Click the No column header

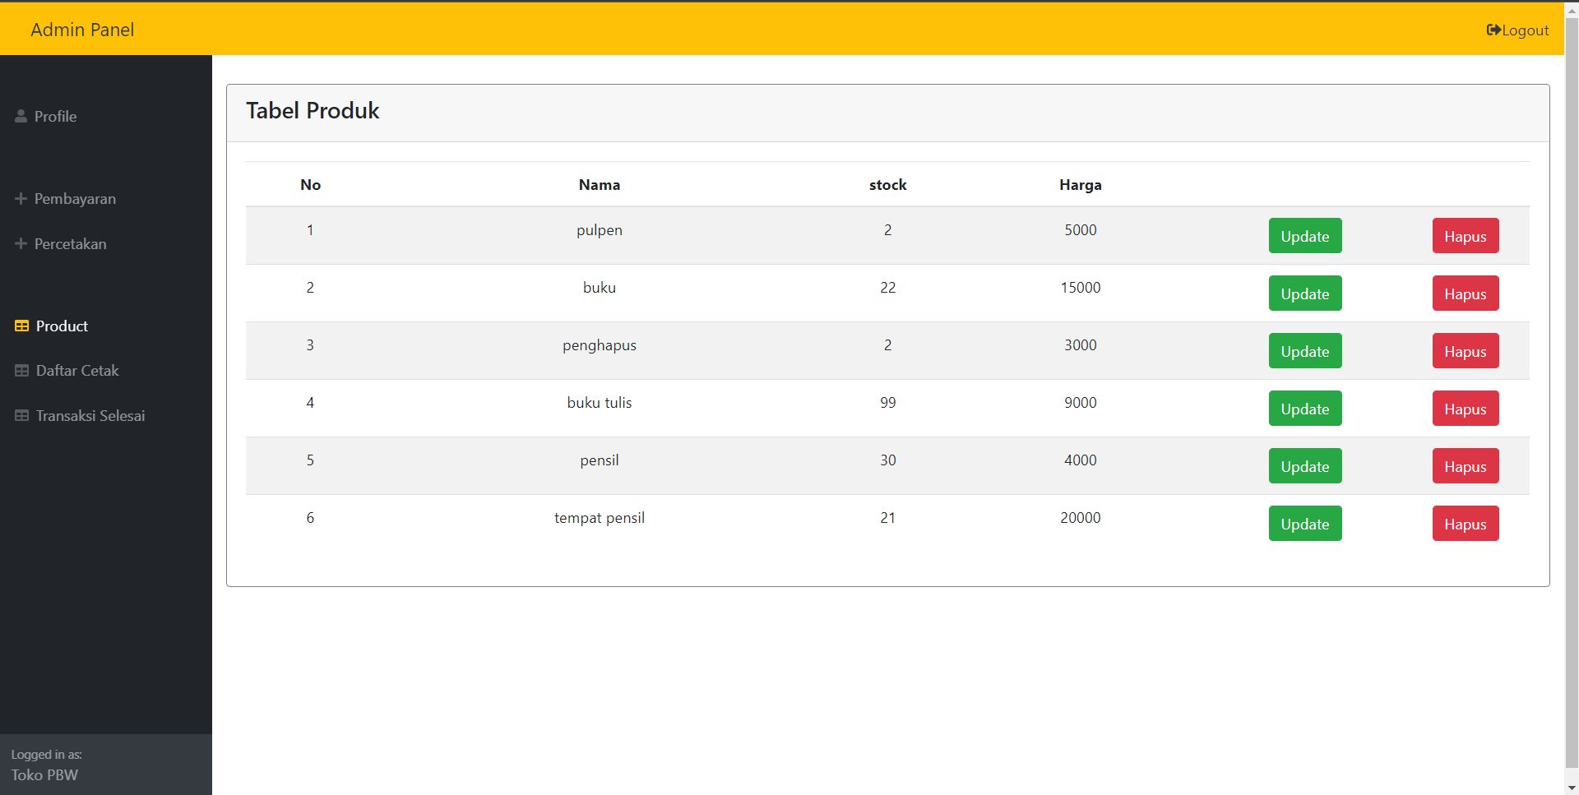tap(310, 185)
